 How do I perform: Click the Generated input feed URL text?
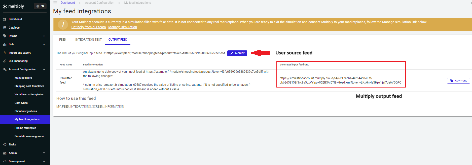(x=340, y=80)
